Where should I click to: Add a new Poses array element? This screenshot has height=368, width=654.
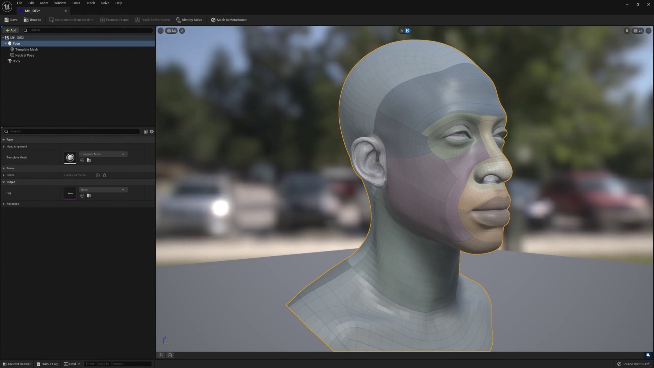[98, 175]
